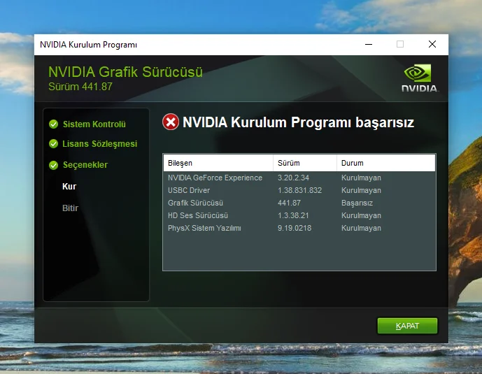Select the Kur step
This screenshot has width=482, height=374.
69,187
